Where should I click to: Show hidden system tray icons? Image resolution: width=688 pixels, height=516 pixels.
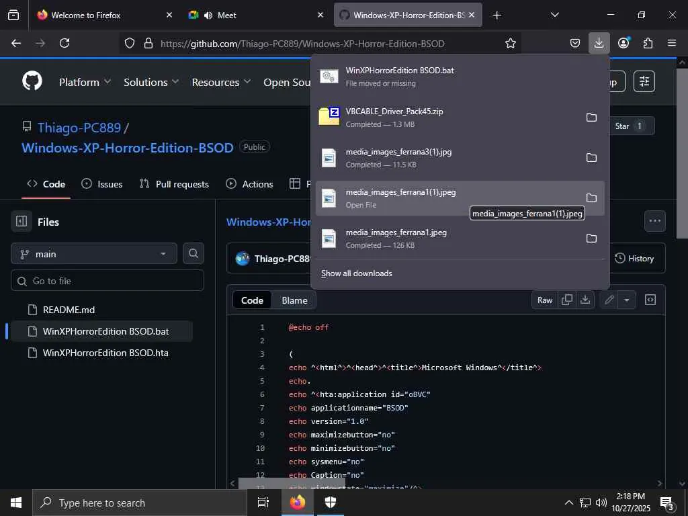(568, 503)
